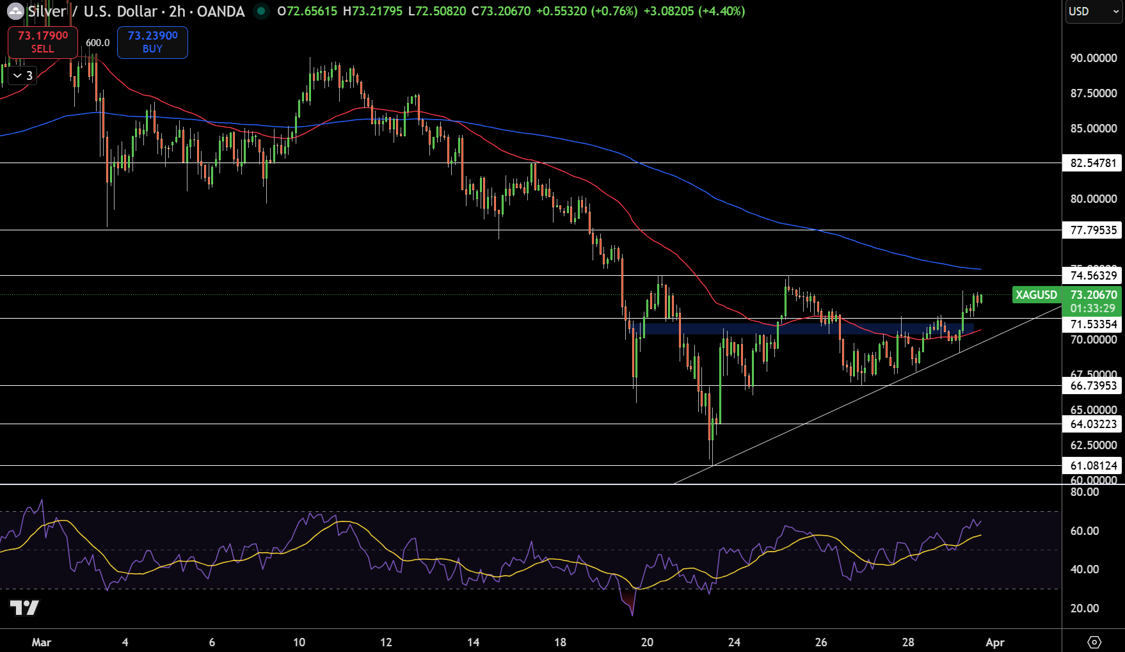This screenshot has width=1125, height=652.
Task: Click the close value C73.20670
Action: tap(501, 12)
